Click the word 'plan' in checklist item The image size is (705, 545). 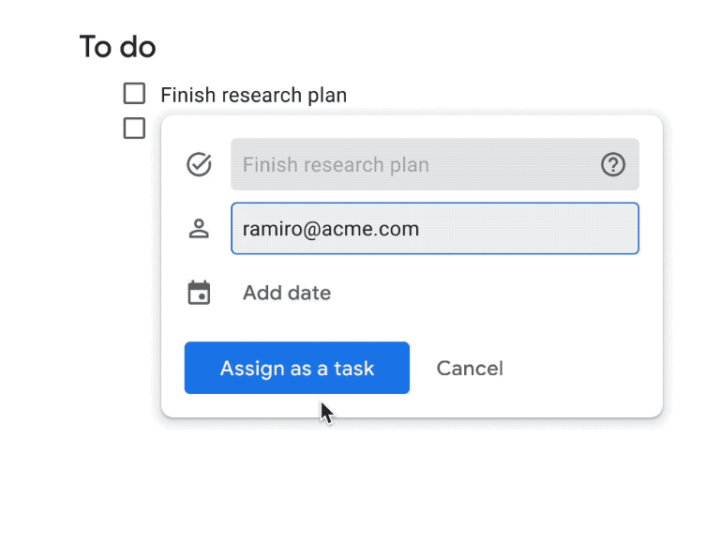(327, 96)
